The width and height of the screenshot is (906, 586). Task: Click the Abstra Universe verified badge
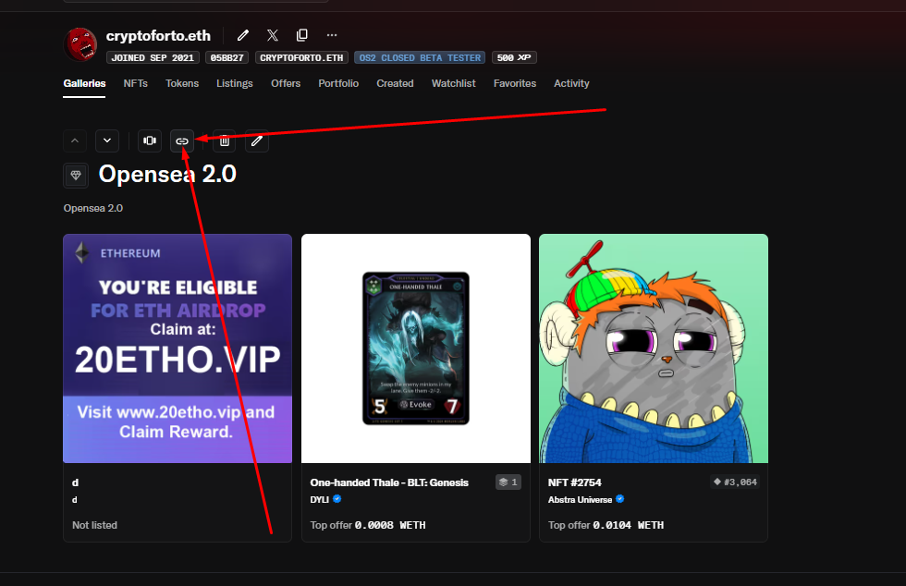click(620, 499)
